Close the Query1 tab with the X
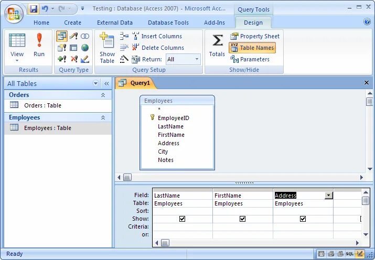The height and width of the screenshot is (260, 375). pos(367,83)
